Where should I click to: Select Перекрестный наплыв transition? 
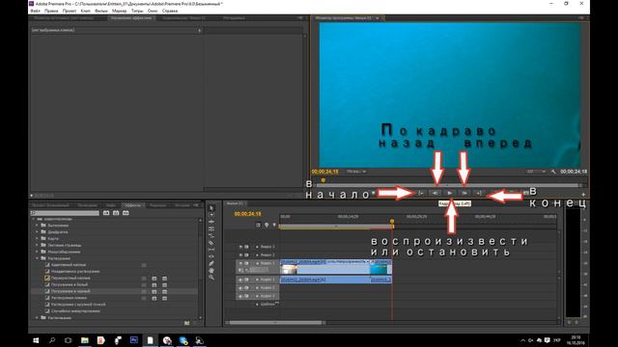click(x=70, y=279)
